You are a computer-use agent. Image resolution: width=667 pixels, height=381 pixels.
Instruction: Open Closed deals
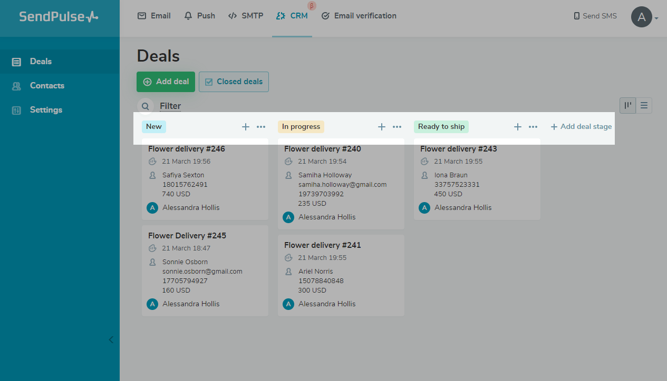click(x=234, y=82)
